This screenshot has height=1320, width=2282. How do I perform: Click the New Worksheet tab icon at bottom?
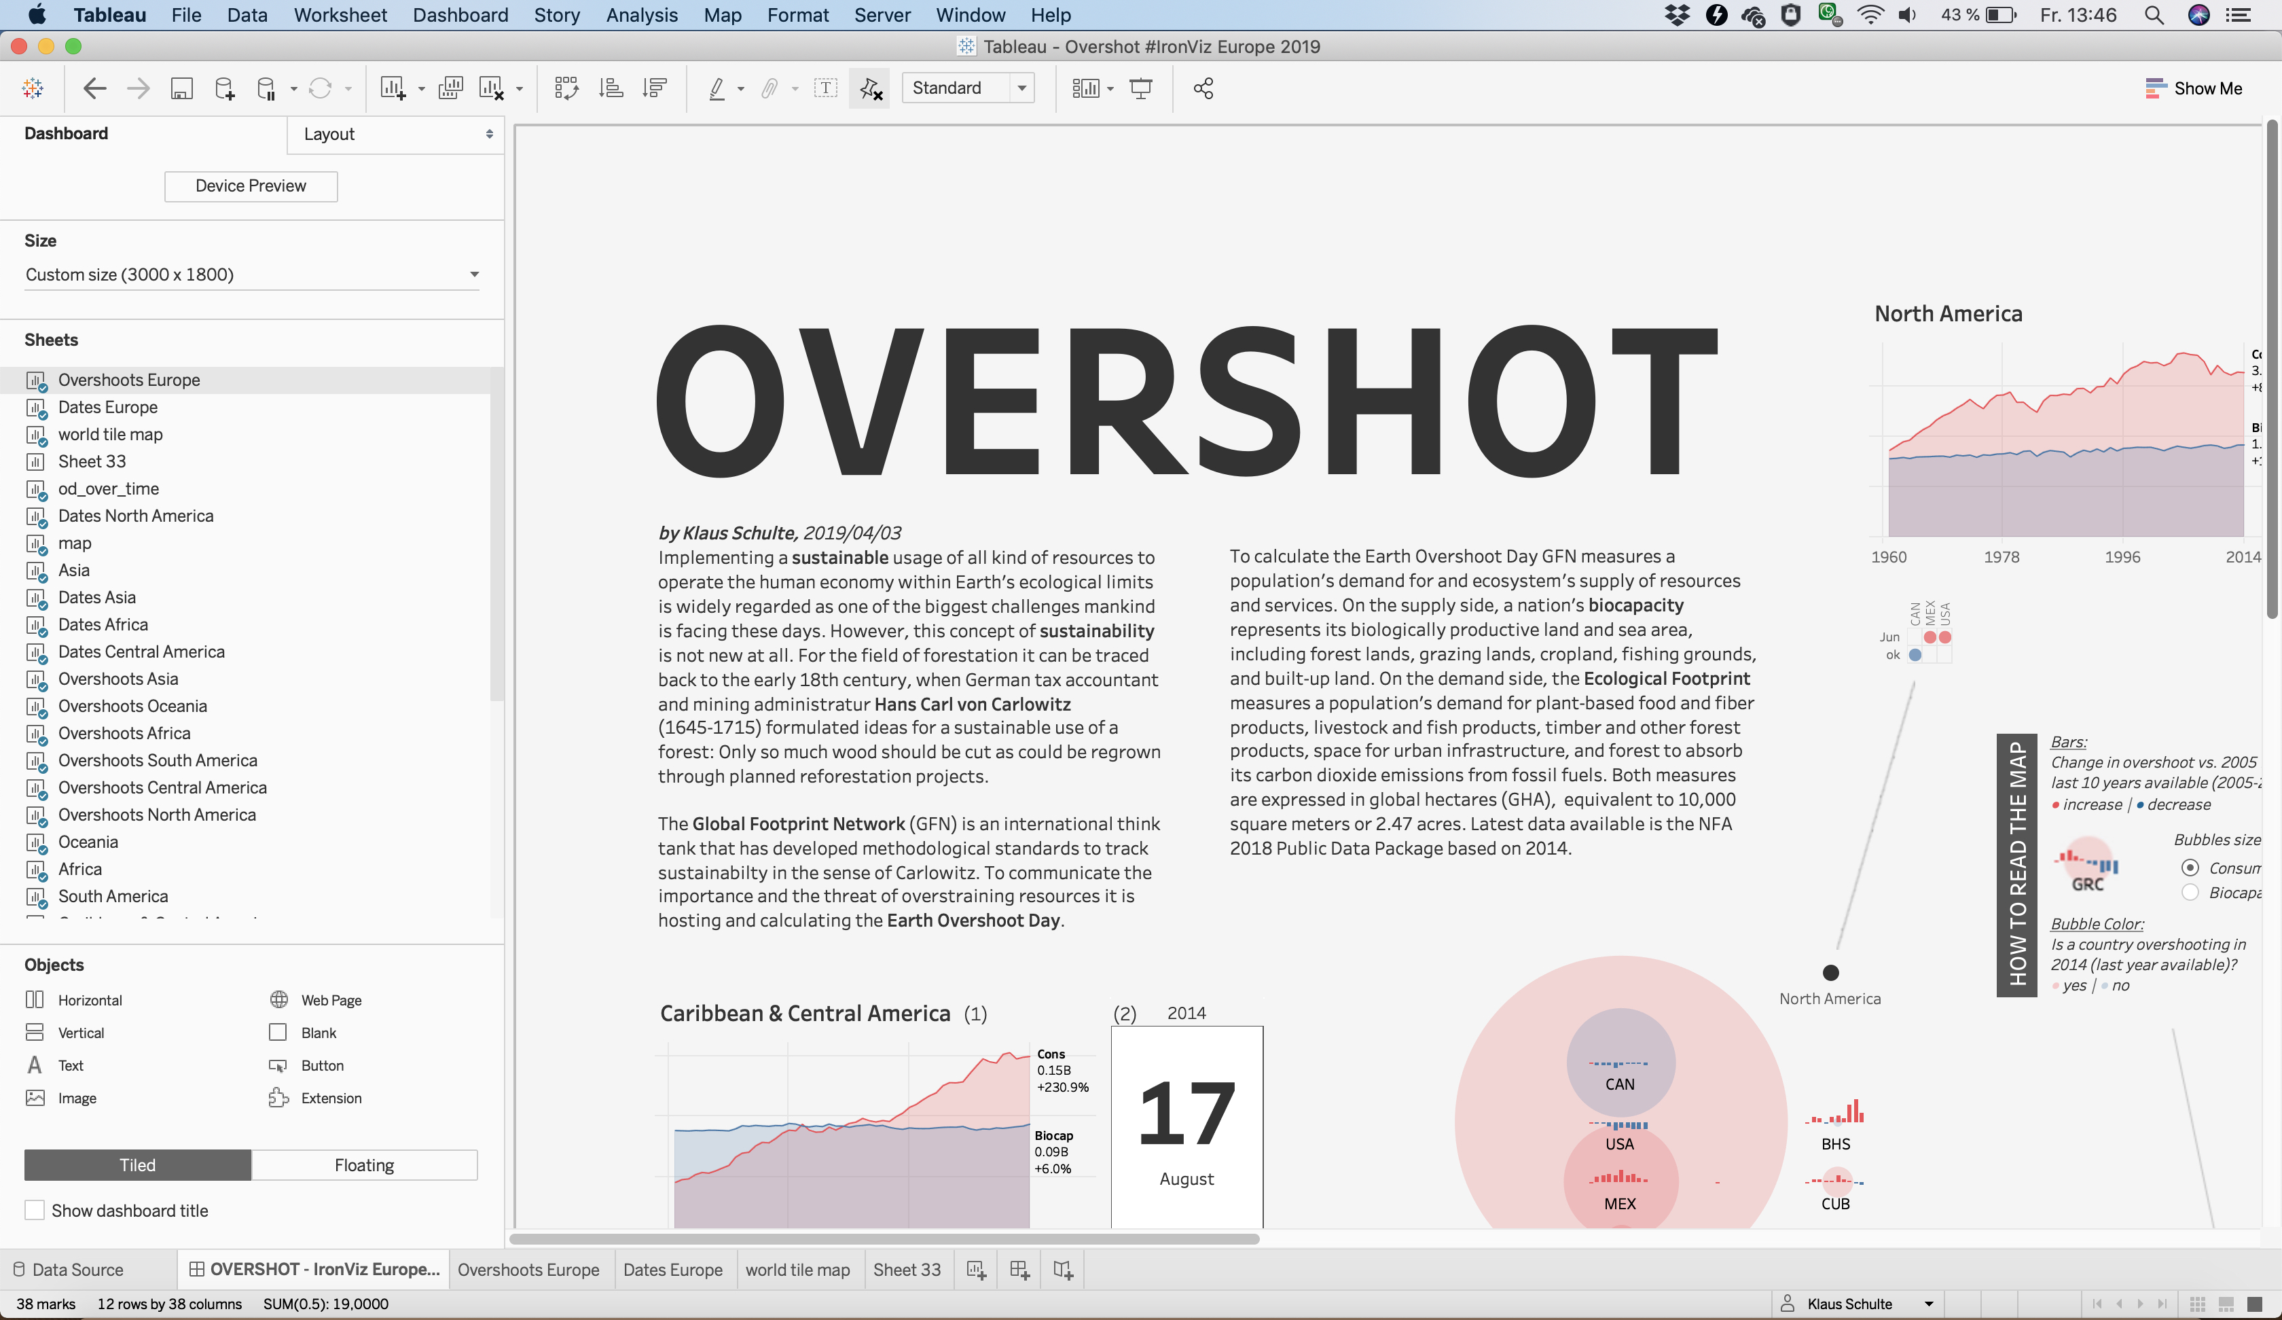pyautogui.click(x=975, y=1269)
